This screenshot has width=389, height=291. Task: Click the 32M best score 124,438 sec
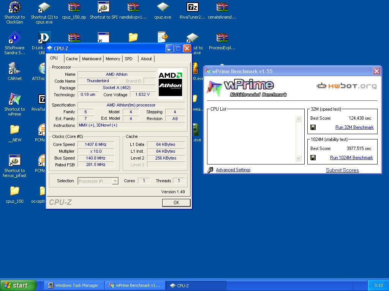click(360, 118)
